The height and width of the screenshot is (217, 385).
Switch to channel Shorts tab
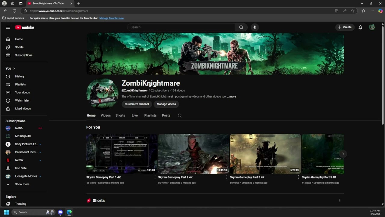point(120,115)
